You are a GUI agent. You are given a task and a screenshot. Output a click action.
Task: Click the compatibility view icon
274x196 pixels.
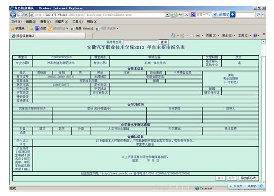pyautogui.click(x=173, y=15)
